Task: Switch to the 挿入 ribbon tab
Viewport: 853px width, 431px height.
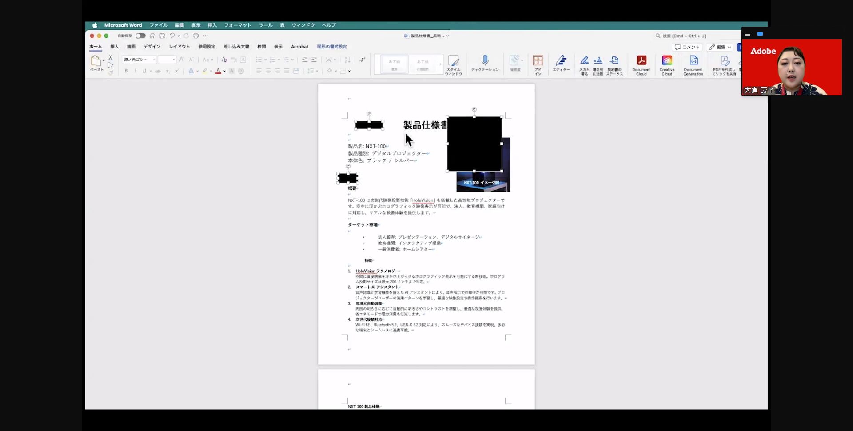Action: (x=114, y=47)
